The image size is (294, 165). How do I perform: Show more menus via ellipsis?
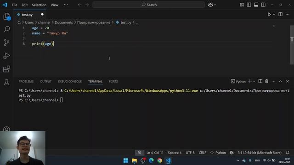pyautogui.click(x=66, y=5)
